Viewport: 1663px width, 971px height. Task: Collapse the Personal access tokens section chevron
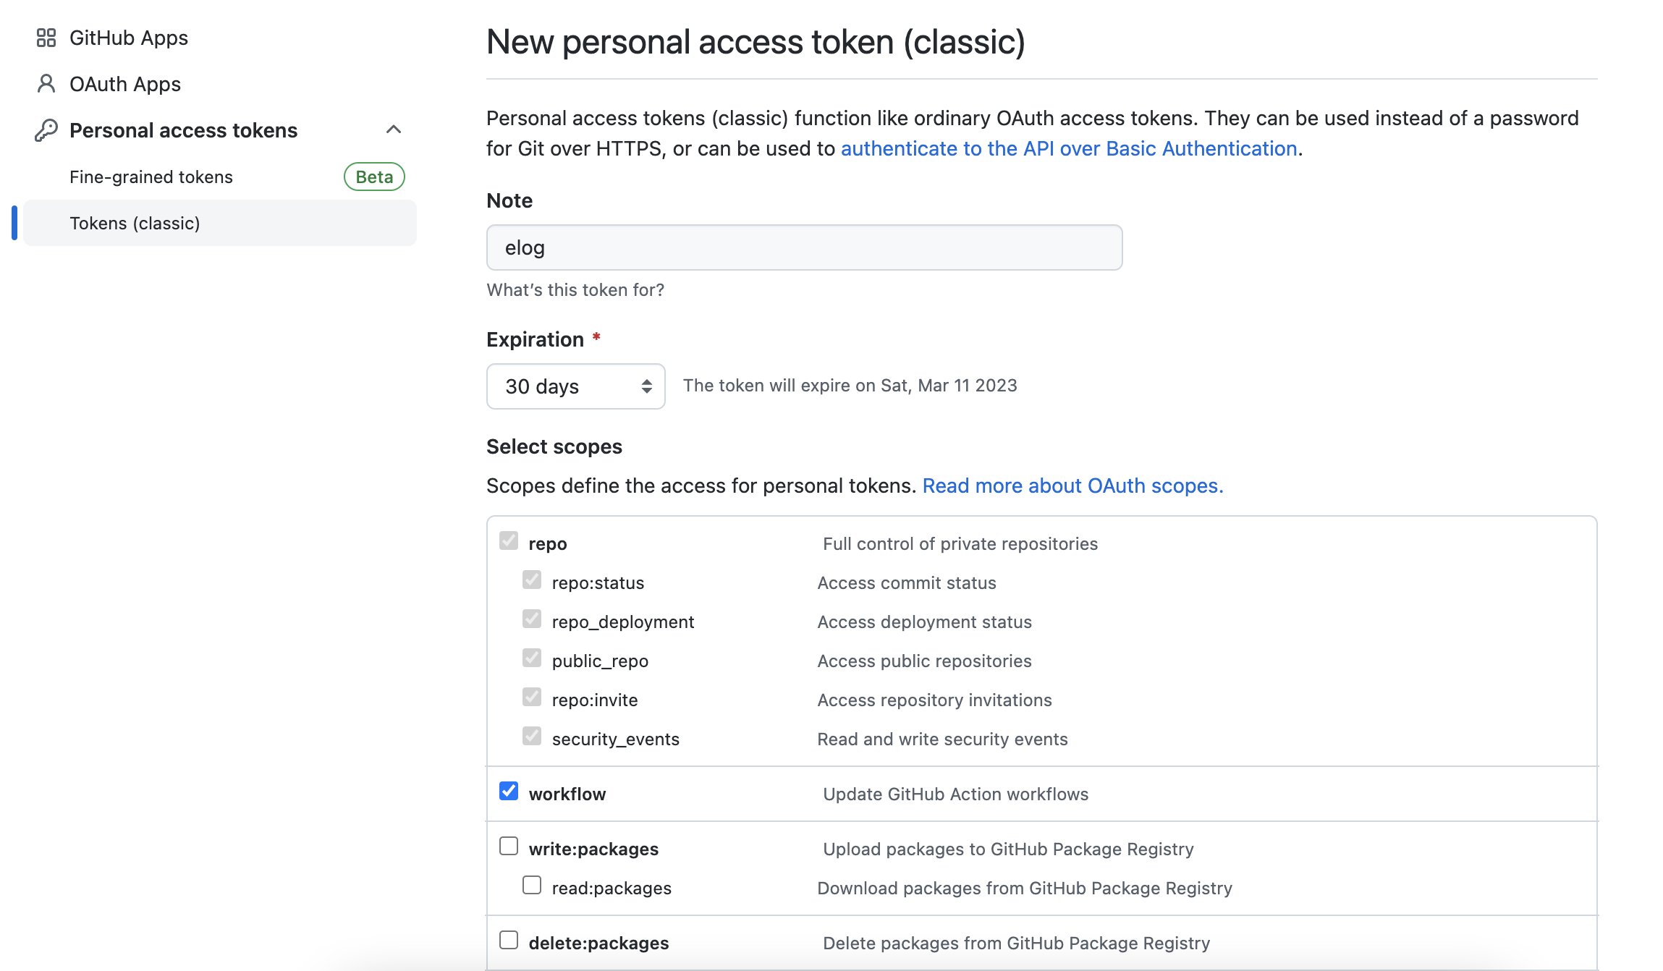coord(394,130)
